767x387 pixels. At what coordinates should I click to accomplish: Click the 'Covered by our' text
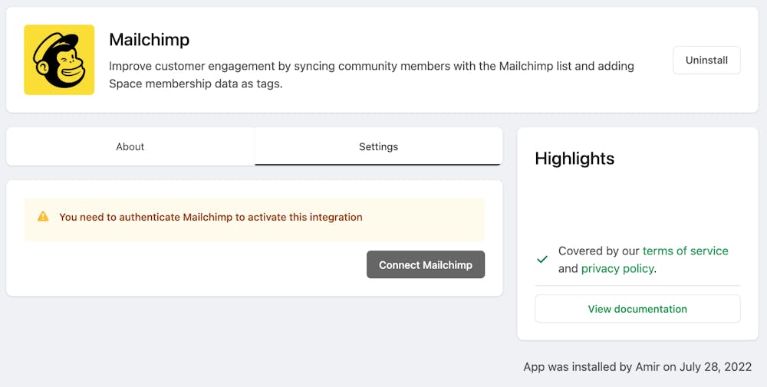point(599,251)
